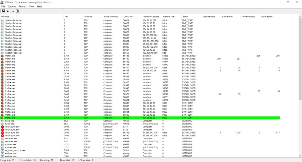Select remote address 104.16.112.25
Screen dimensions: 302x162
pos(149,71)
